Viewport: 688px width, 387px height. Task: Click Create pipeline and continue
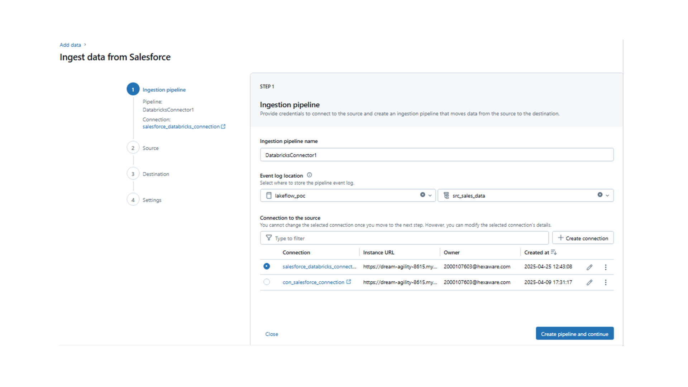[x=575, y=334]
